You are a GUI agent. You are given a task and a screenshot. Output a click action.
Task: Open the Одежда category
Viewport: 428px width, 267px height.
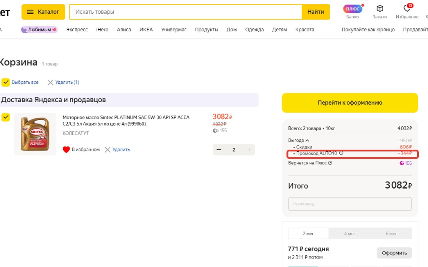pos(255,30)
